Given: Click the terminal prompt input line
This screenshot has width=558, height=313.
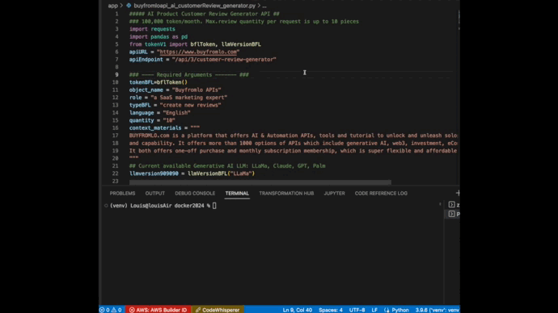Looking at the screenshot, I should tap(163, 206).
